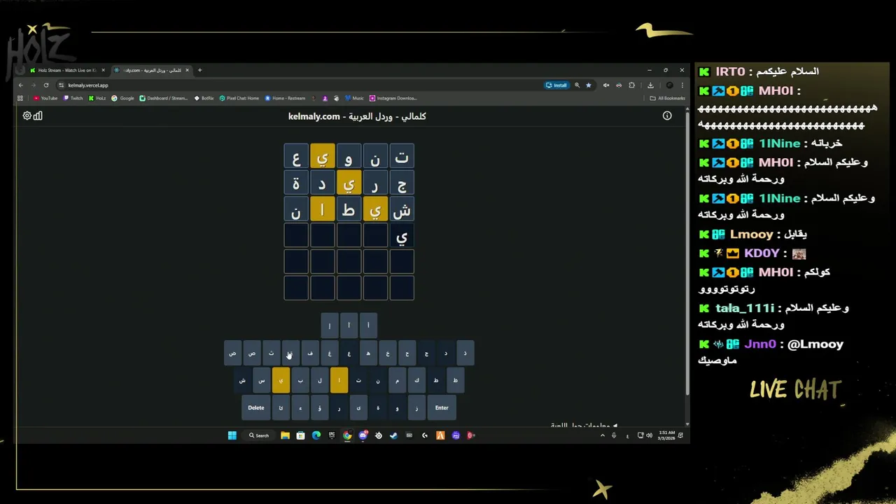Click the browser back arrow
The width and height of the screenshot is (896, 504).
coord(21,85)
